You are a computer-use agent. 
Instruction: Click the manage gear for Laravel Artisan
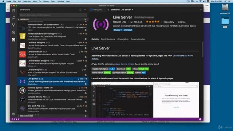point(86,57)
